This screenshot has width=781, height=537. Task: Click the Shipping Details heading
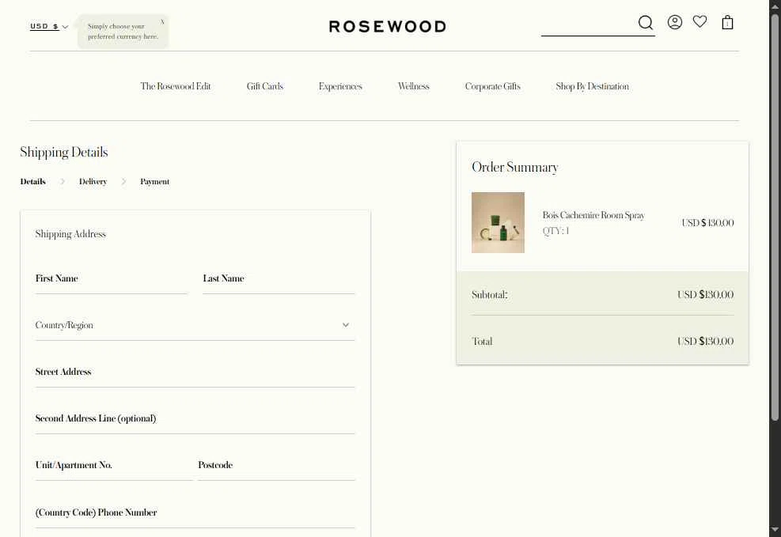(x=64, y=153)
